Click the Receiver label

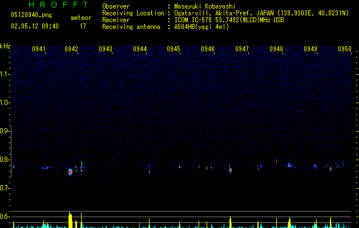[116, 20]
